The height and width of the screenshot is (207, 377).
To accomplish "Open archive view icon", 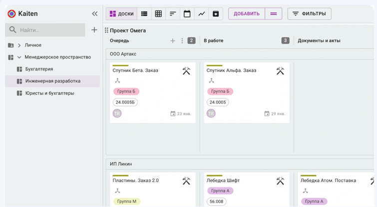I will point(216,13).
